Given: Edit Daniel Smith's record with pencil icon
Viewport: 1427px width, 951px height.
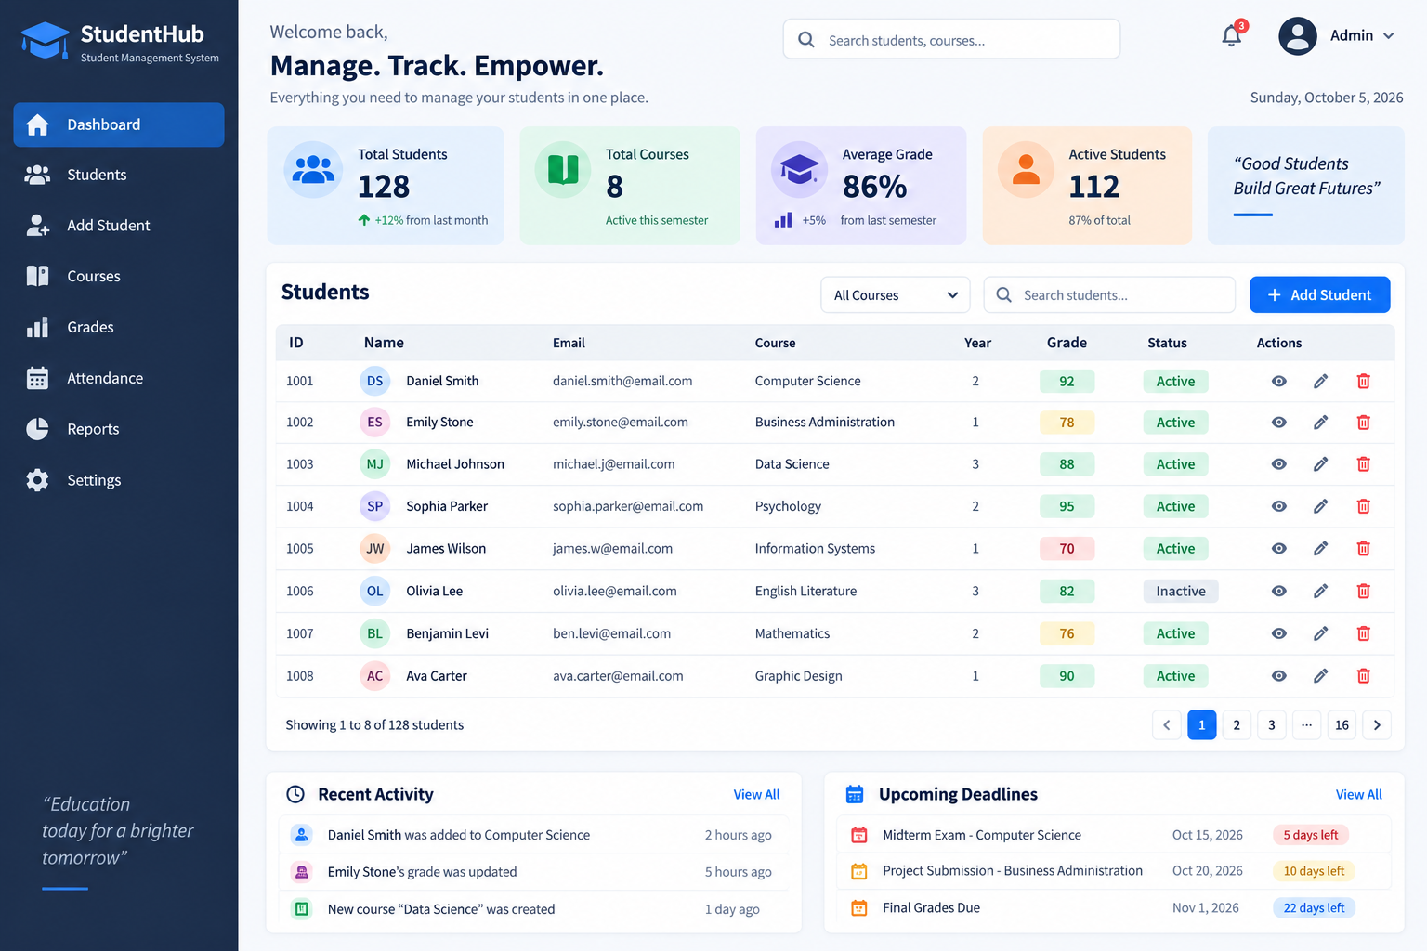Looking at the screenshot, I should [x=1320, y=381].
